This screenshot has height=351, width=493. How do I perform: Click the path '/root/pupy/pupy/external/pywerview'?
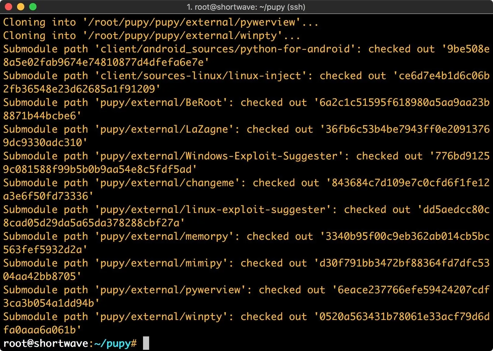click(x=192, y=22)
